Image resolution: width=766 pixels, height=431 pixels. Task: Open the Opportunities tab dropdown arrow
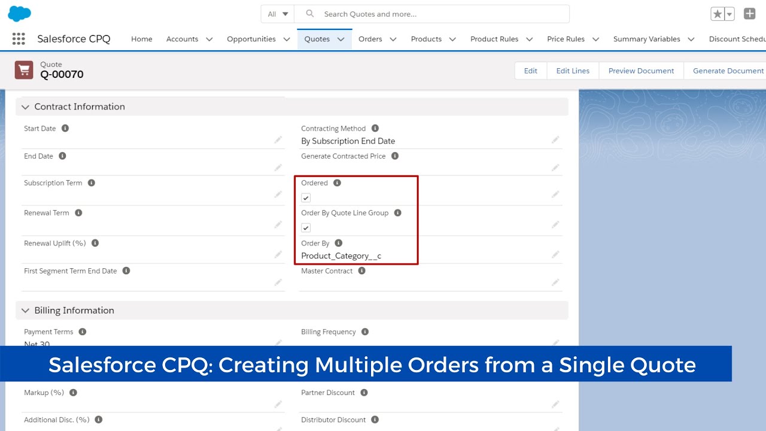coord(286,39)
